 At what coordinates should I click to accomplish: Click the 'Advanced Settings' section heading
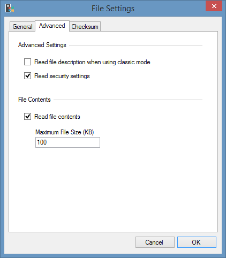42,45
